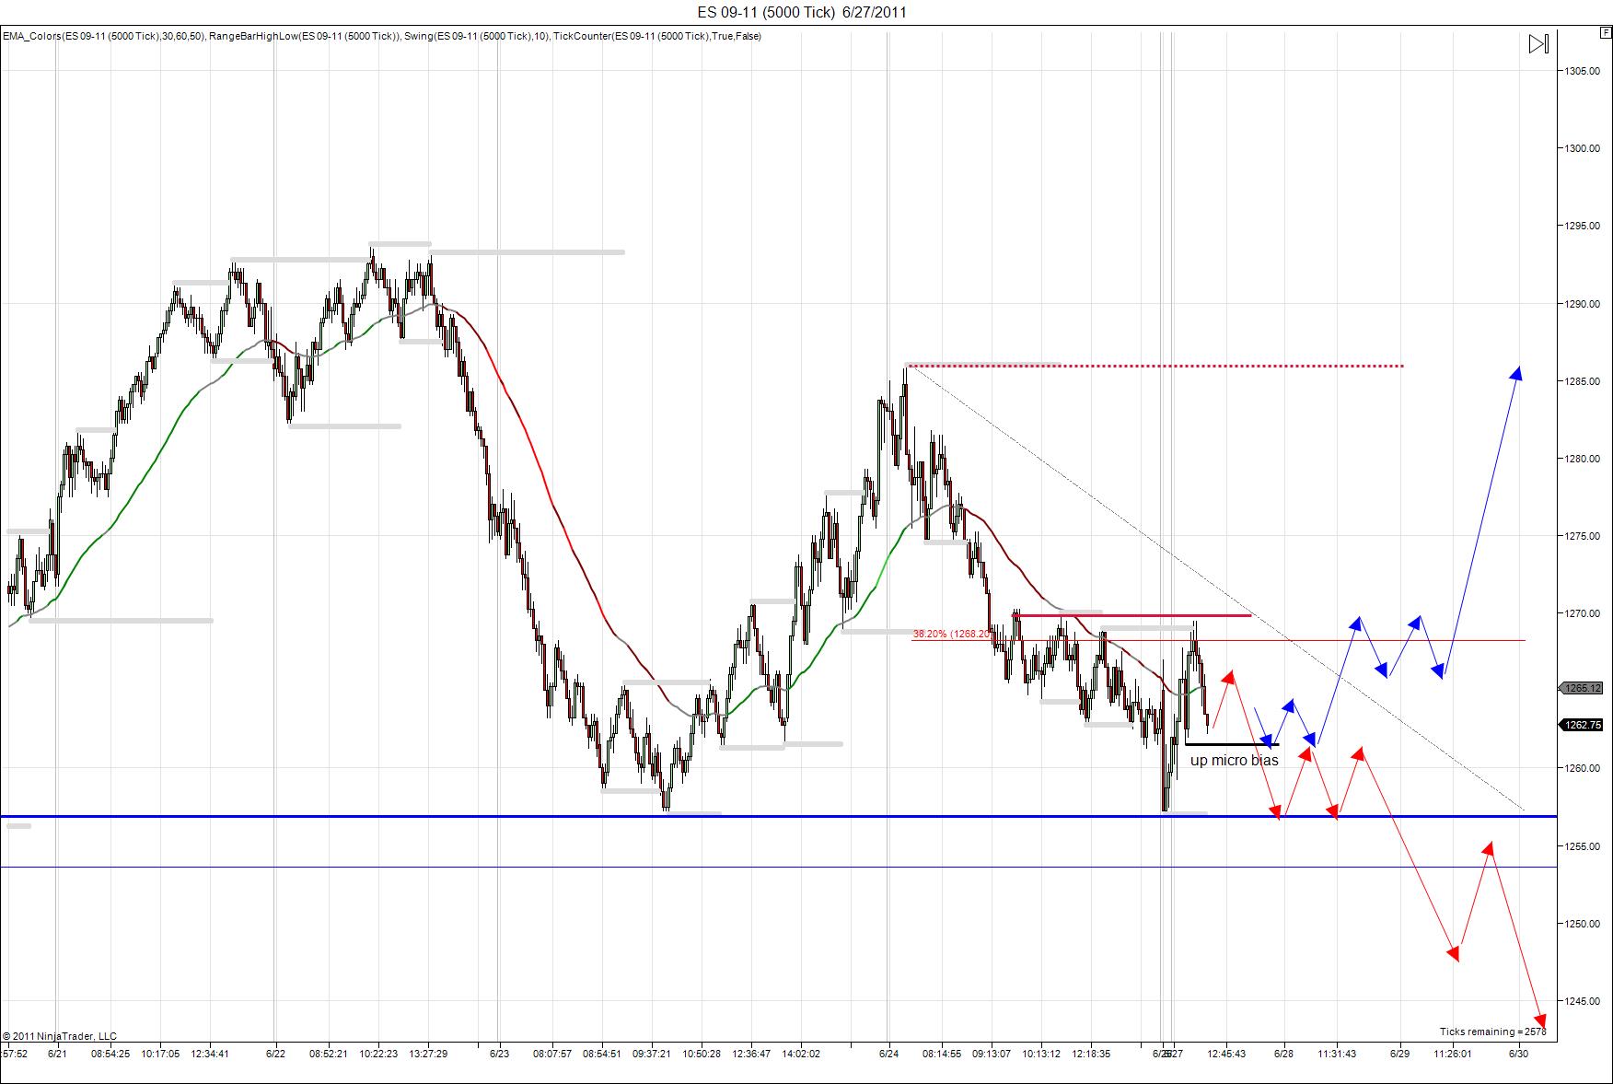Click the 1305.00 price axis label

coord(1583,71)
